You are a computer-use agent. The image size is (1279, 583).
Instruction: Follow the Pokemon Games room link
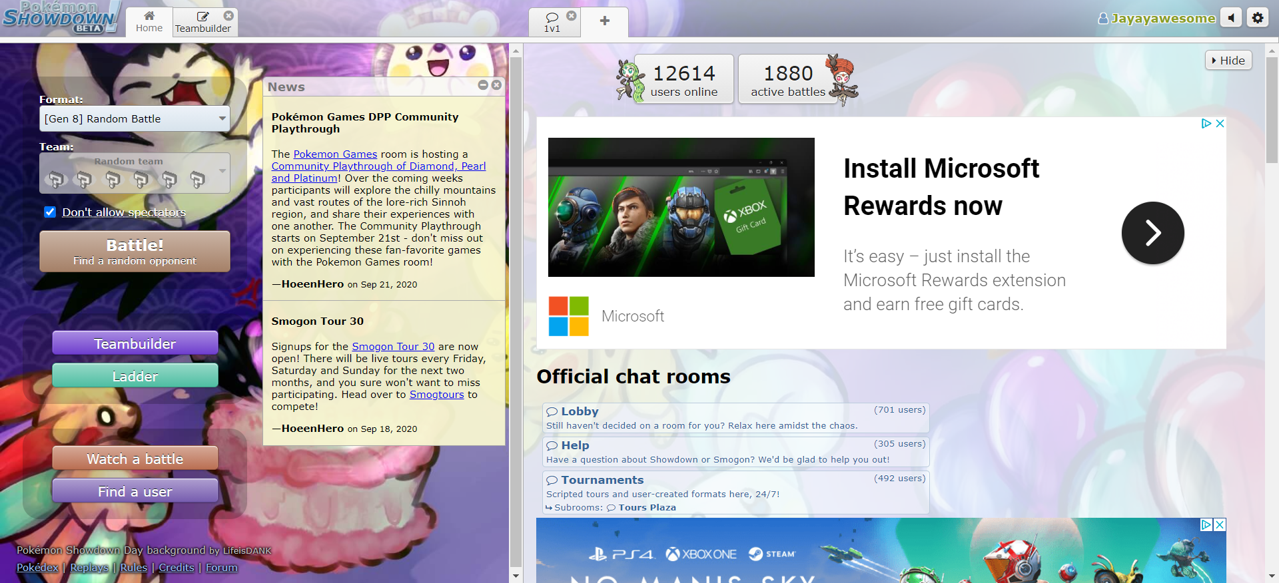coord(335,154)
